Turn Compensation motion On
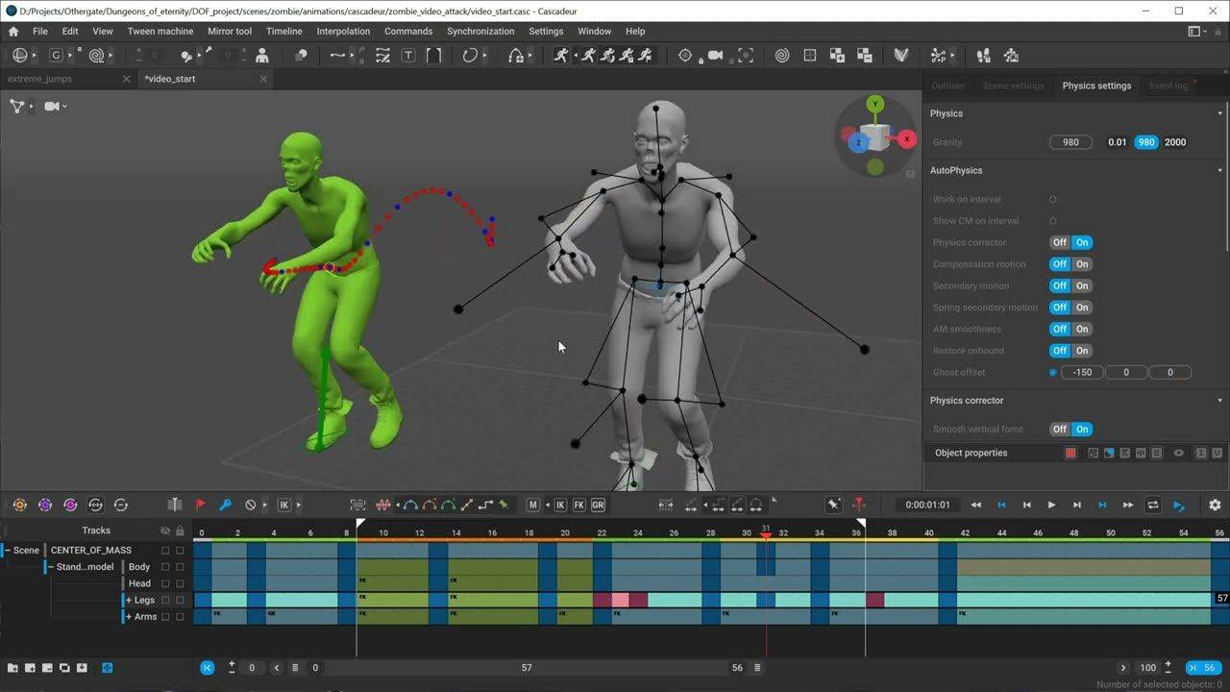 pyautogui.click(x=1082, y=264)
